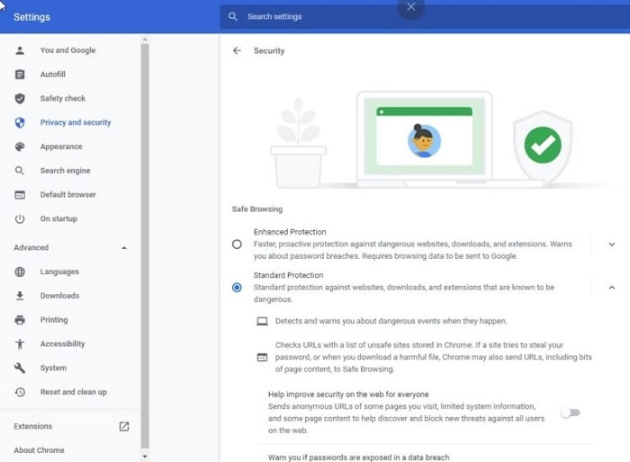
Task: Go to Search engine settings
Action: (x=65, y=171)
